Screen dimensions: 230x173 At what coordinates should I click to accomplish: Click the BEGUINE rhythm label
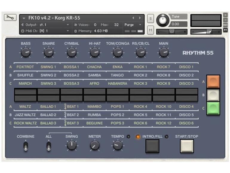[94, 123]
